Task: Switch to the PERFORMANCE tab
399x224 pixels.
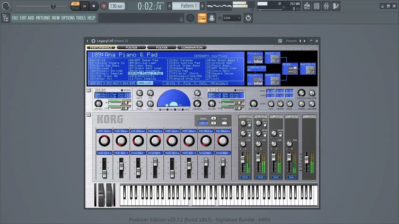Action: (x=101, y=48)
